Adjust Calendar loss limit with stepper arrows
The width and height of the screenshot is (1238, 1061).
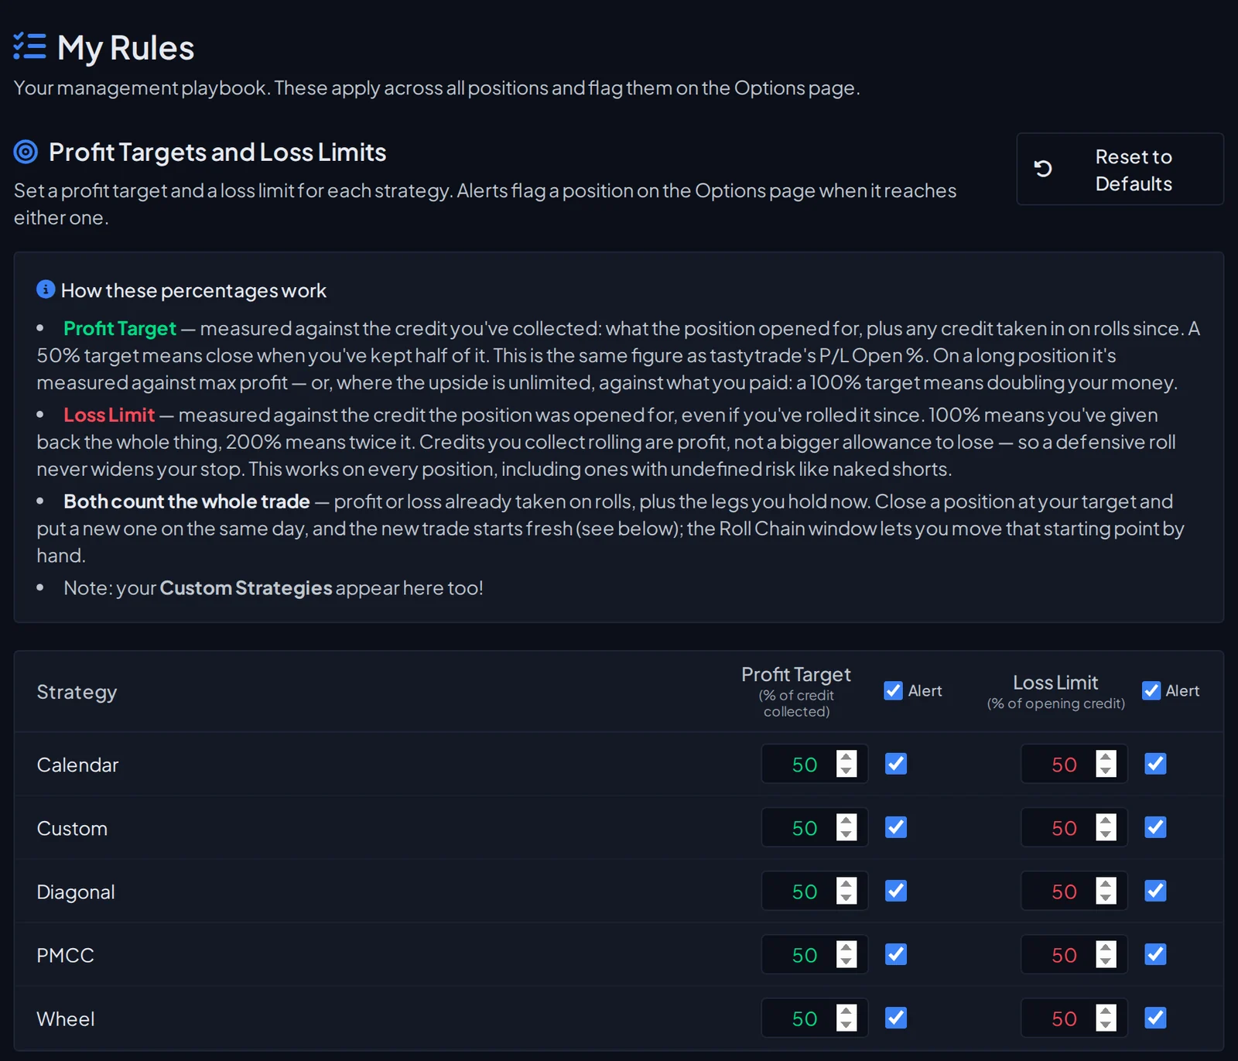(1106, 764)
